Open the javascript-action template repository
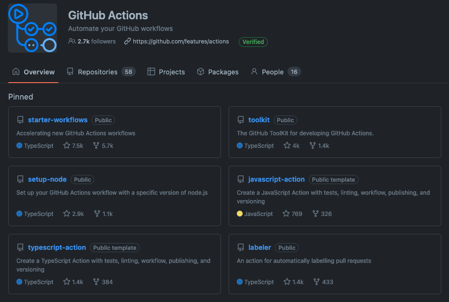This screenshot has width=449, height=302. pos(276,179)
